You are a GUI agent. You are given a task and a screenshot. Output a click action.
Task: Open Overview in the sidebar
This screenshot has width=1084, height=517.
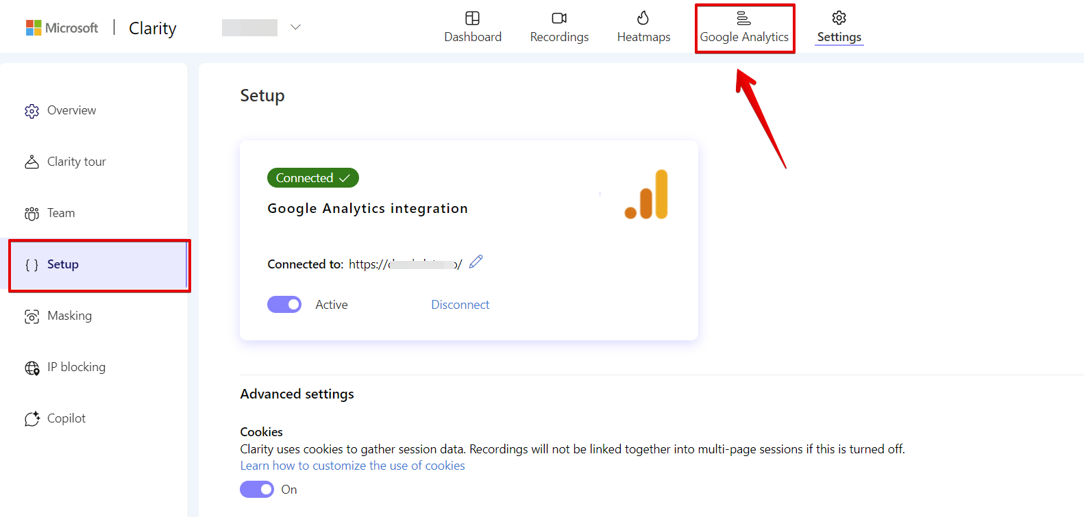(x=71, y=110)
